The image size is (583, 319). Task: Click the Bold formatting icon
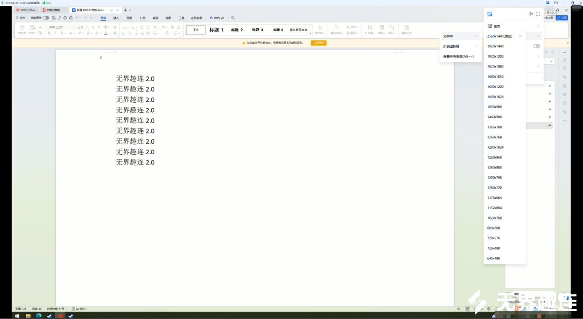point(49,33)
